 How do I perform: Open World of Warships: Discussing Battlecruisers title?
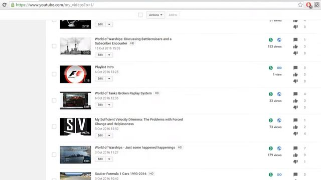133,41
